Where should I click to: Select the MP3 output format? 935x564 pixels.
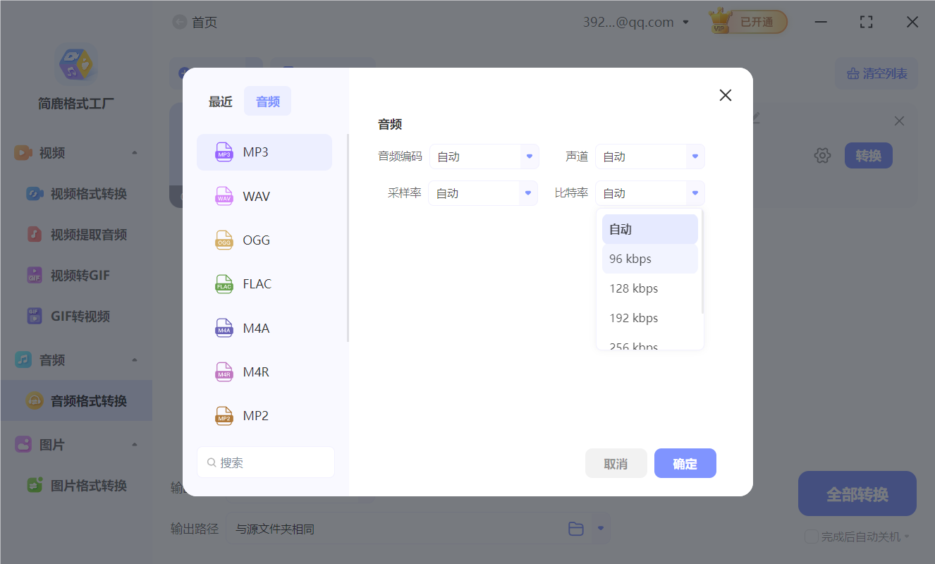(264, 152)
